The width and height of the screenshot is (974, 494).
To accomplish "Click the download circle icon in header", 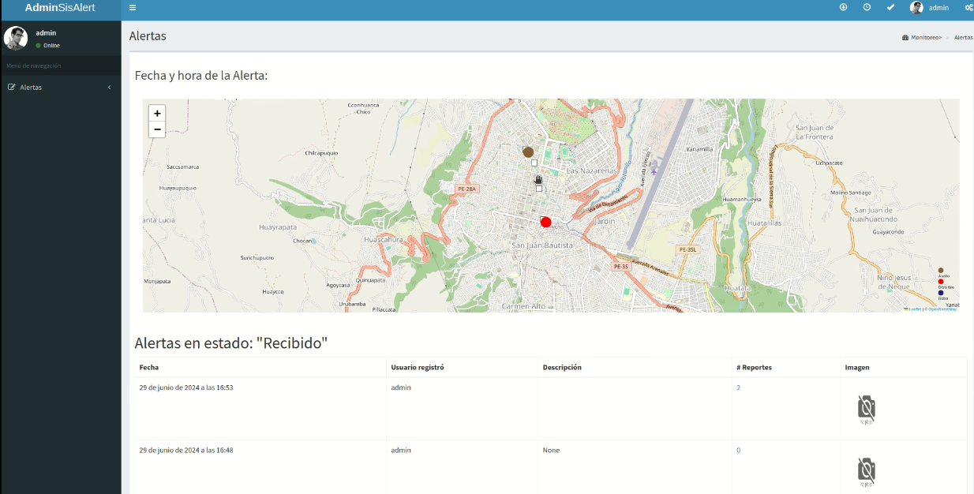I will click(x=843, y=8).
